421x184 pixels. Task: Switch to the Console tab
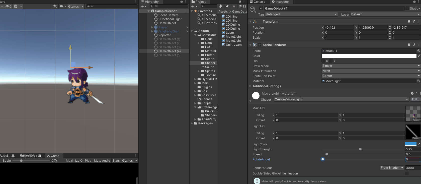(x=257, y=2)
